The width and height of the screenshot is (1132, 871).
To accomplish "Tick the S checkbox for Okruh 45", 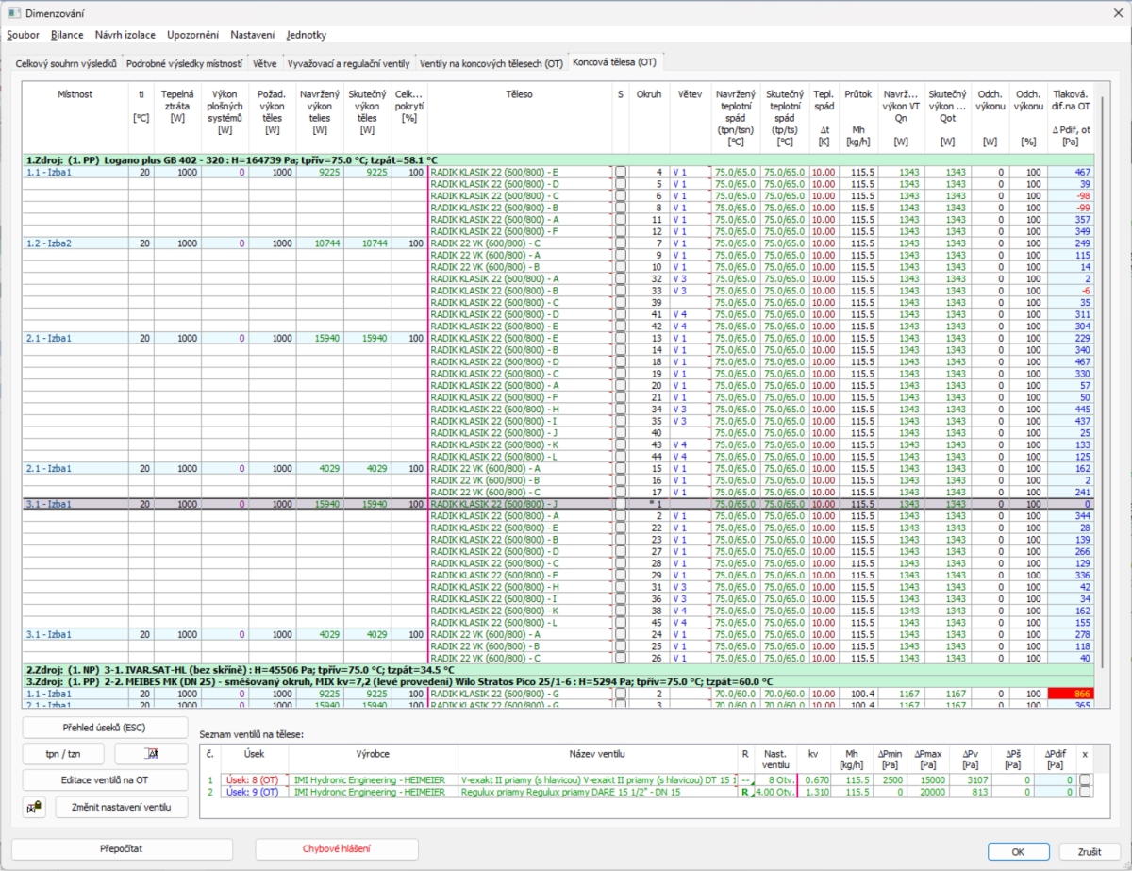I will [x=621, y=623].
